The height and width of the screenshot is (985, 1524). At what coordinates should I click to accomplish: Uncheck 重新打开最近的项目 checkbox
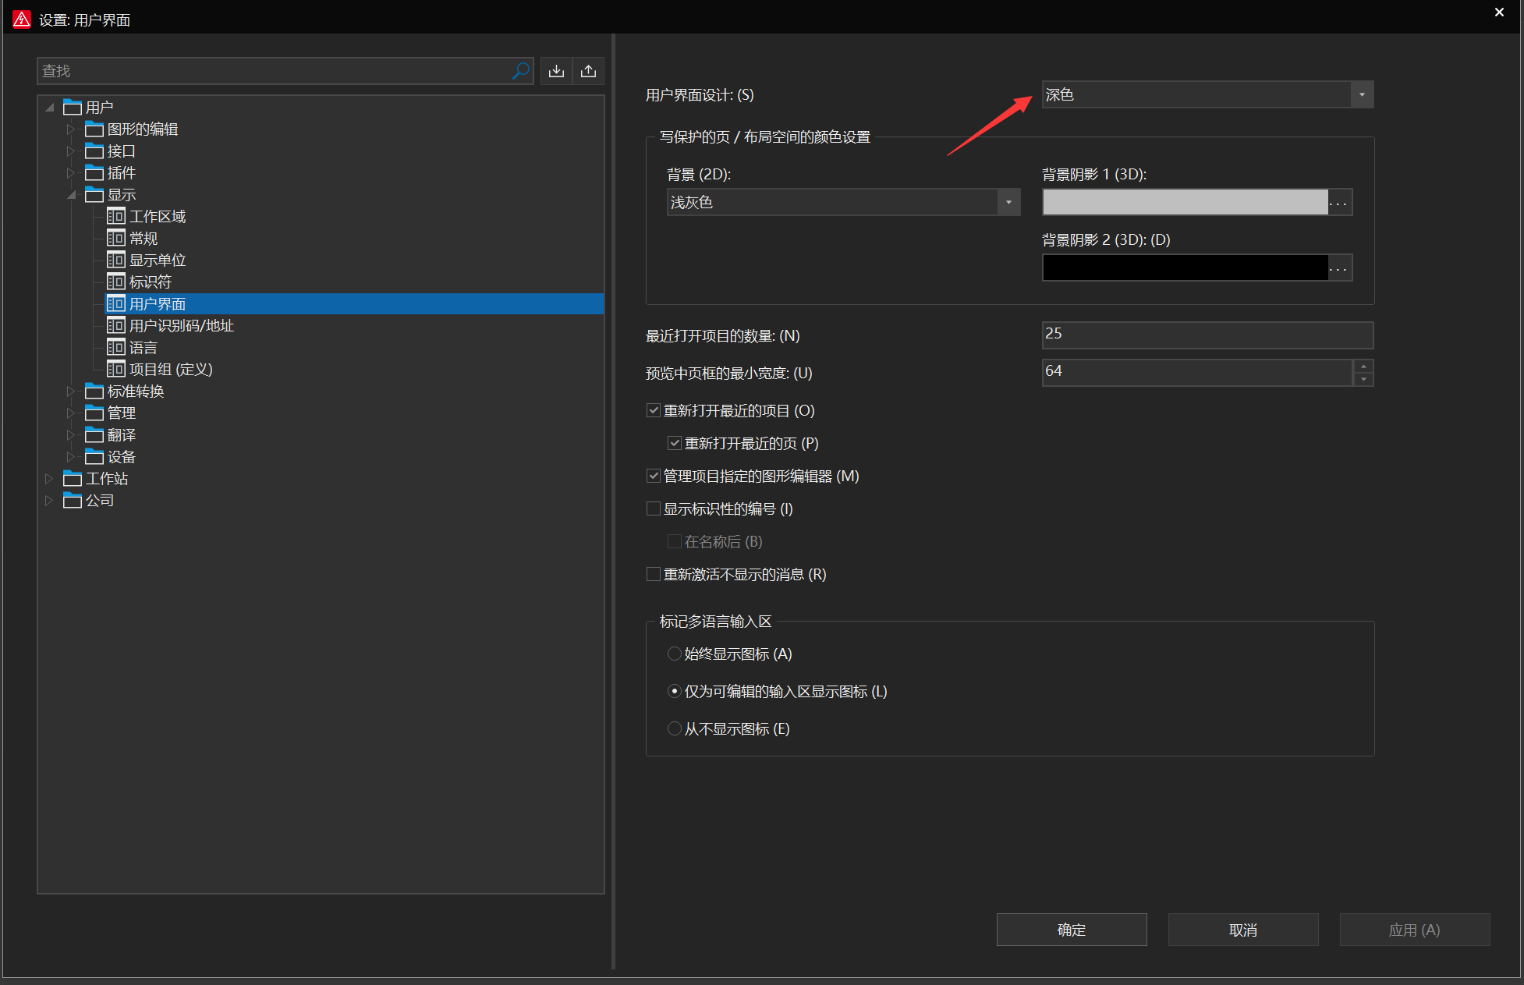(654, 410)
